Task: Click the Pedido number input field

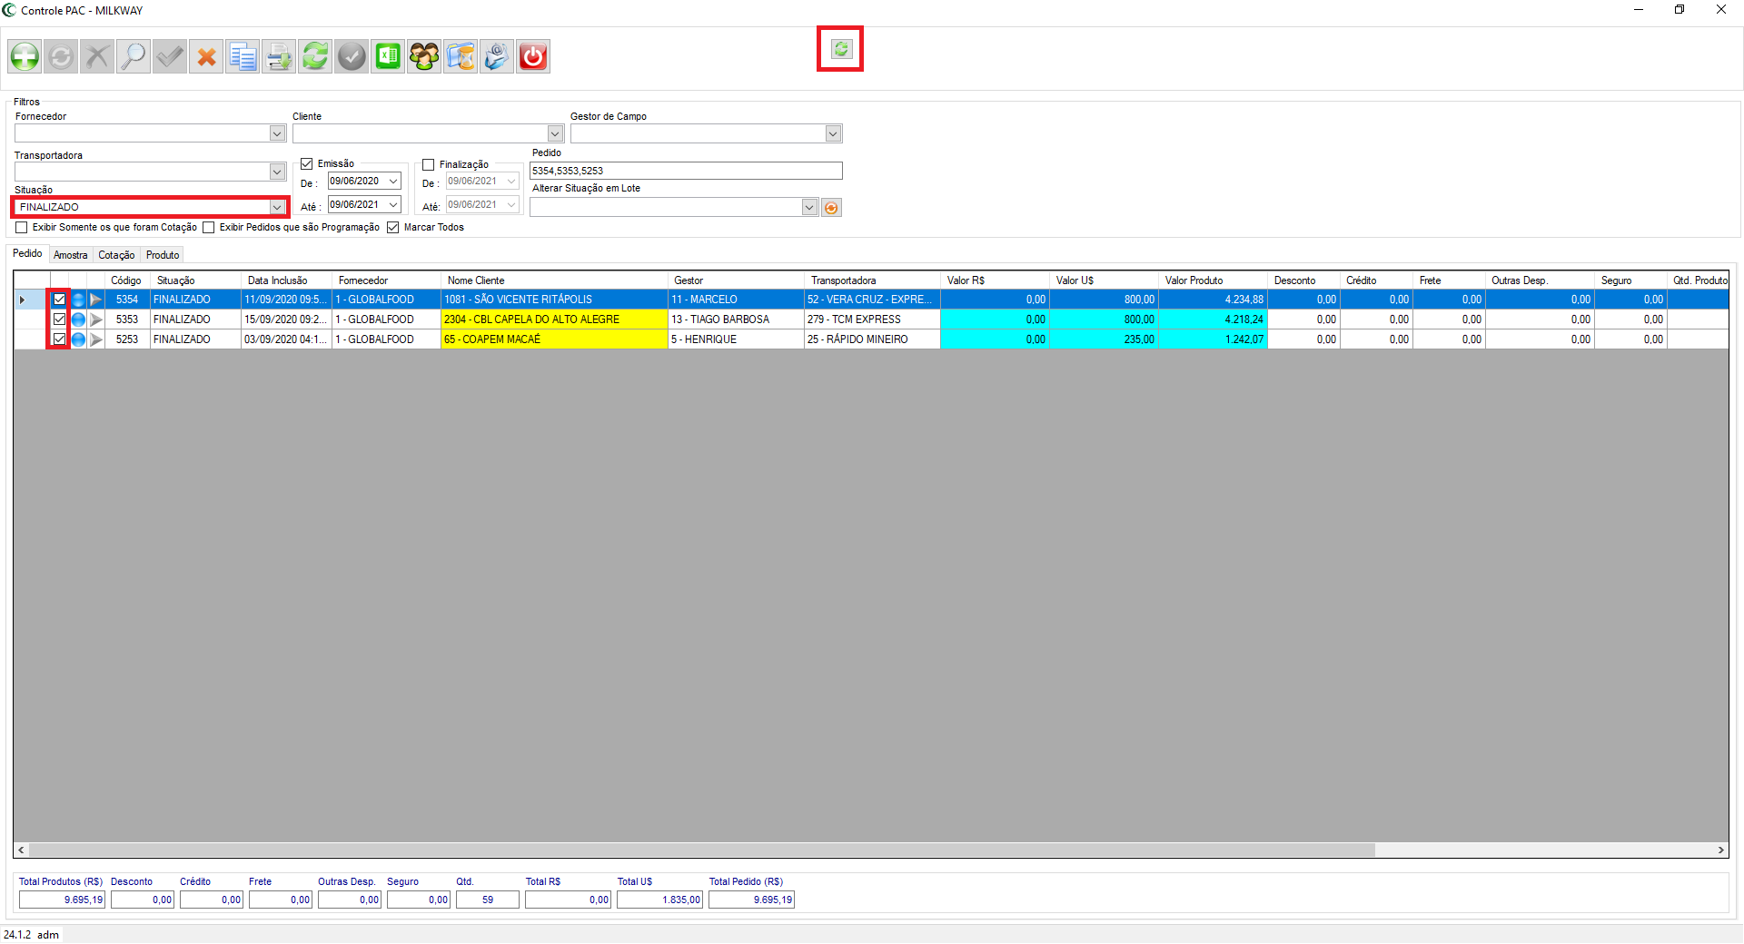Action: 686,171
